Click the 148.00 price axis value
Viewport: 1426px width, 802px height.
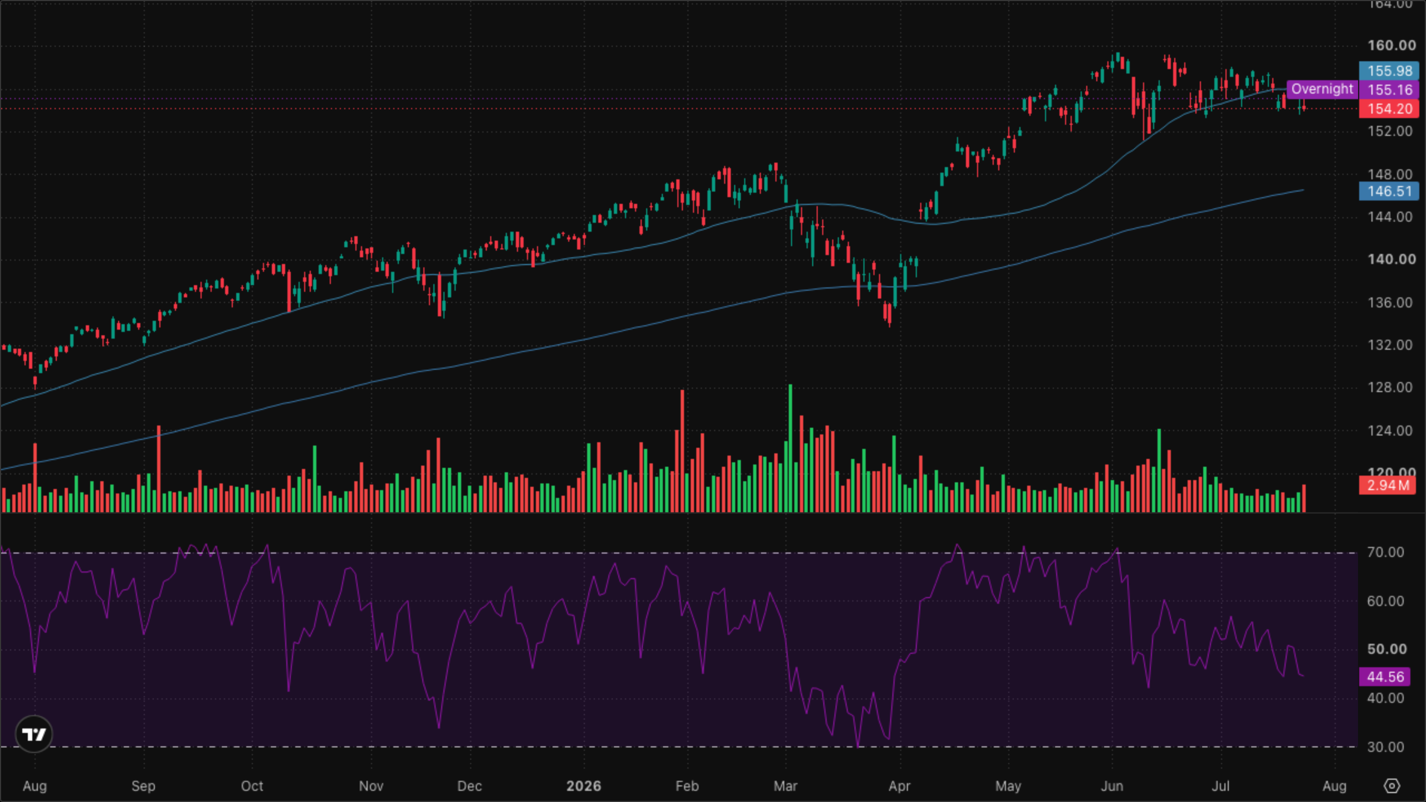click(x=1390, y=174)
